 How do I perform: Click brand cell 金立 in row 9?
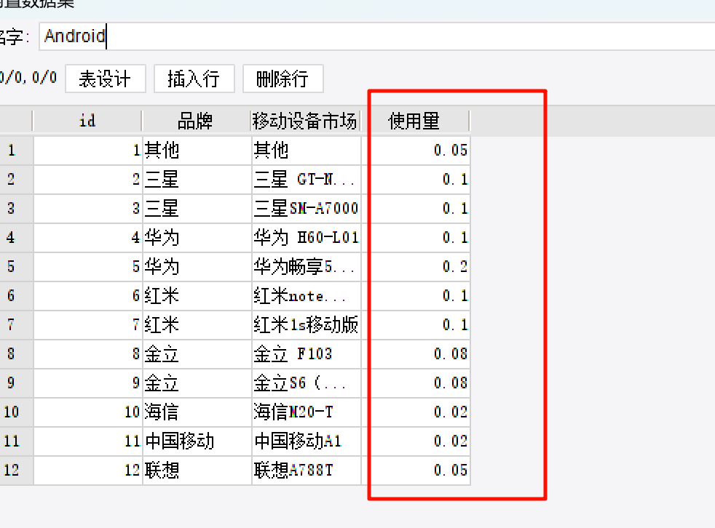coord(197,383)
